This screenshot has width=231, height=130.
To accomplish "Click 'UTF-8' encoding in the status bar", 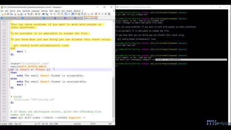I will [93, 124].
